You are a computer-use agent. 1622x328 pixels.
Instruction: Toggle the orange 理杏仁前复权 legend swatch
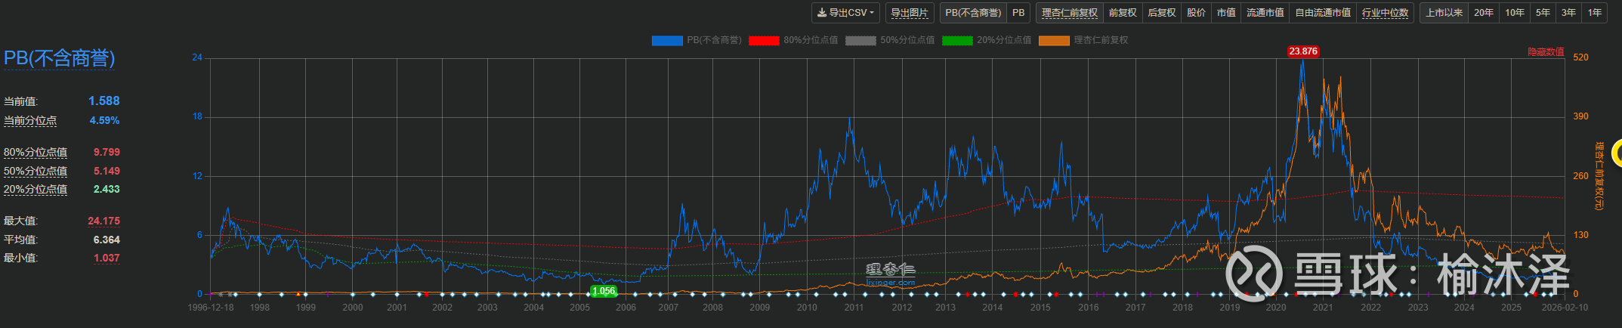click(1054, 40)
